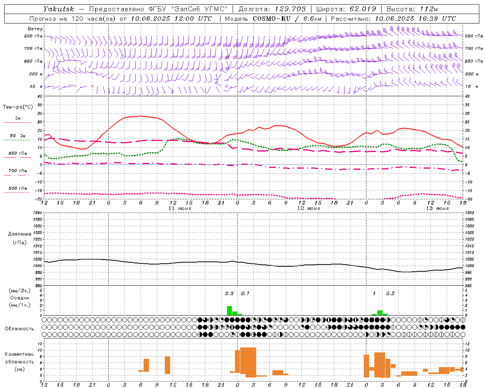
Task: Click the 'Облачность' cloud cover label
Action: [19, 329]
